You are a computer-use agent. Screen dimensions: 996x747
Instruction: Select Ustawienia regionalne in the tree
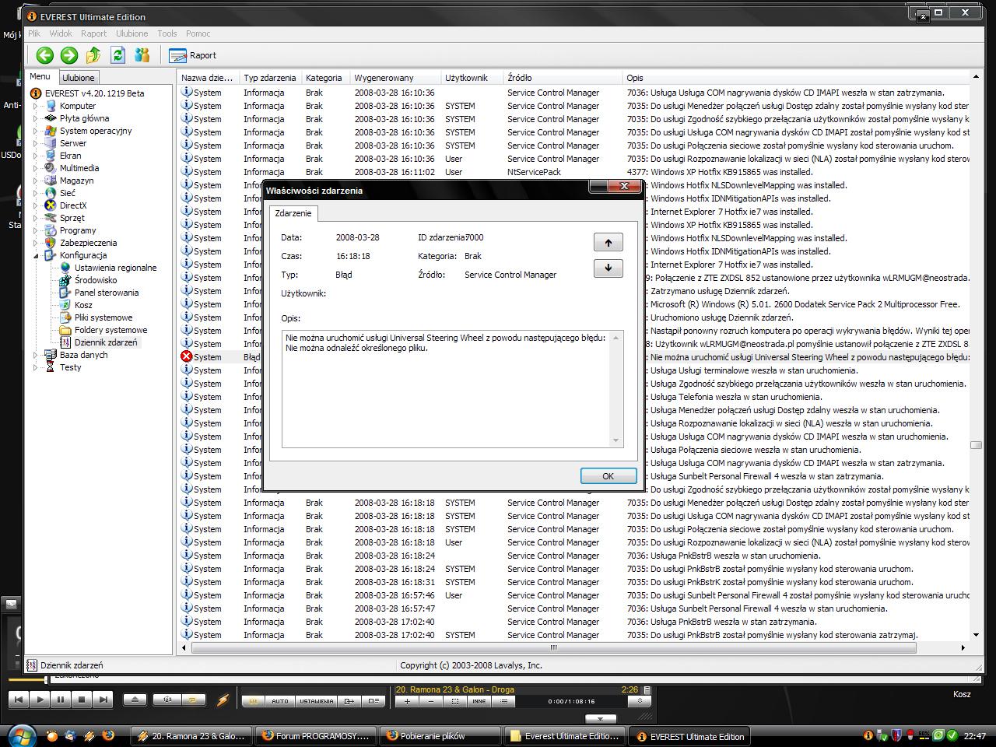[115, 268]
